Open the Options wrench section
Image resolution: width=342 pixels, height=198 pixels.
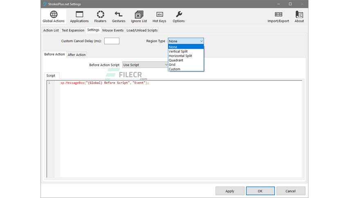click(x=179, y=17)
